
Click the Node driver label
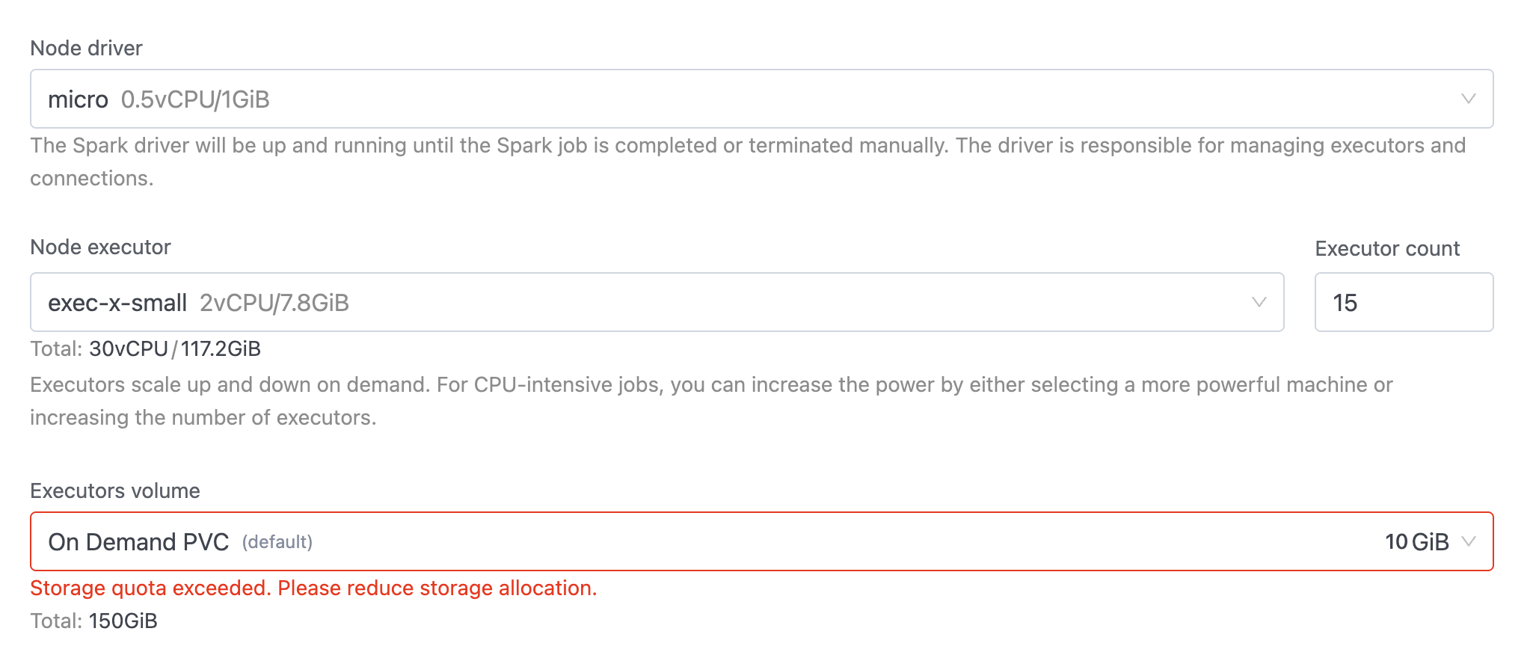coord(86,48)
